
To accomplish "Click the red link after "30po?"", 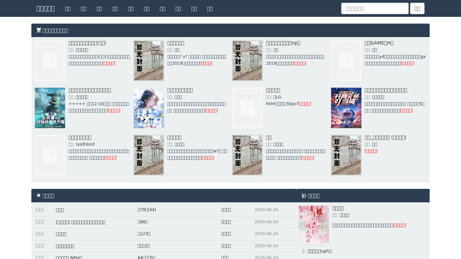I will click(304, 104).
